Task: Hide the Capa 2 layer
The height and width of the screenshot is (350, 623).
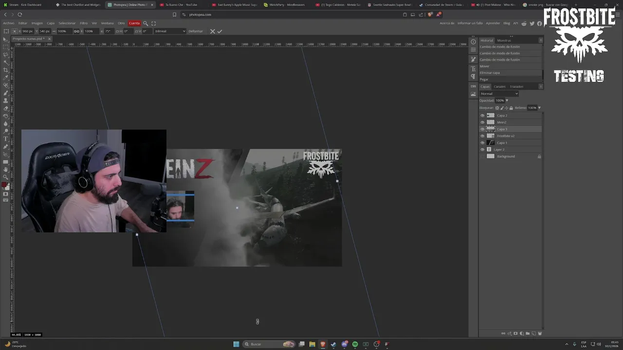Action: (482, 116)
